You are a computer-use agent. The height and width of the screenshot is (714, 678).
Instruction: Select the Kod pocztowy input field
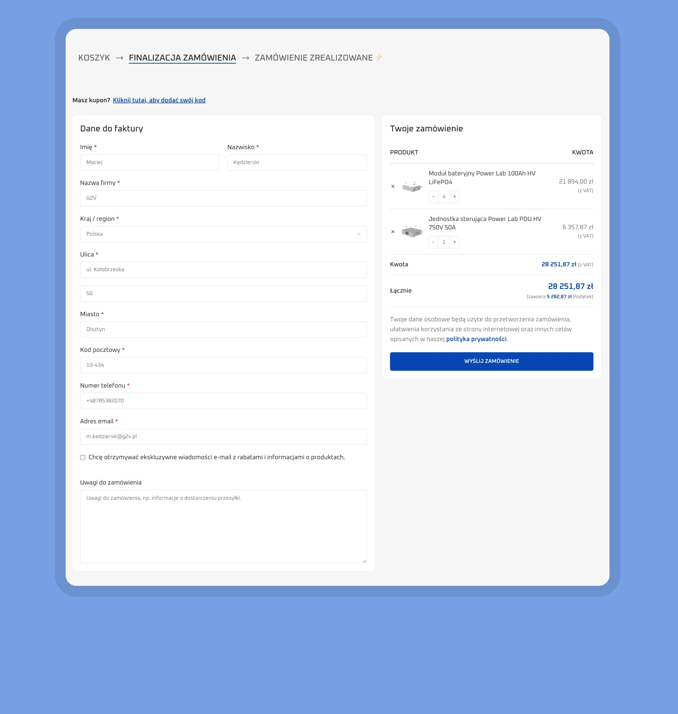tap(223, 365)
